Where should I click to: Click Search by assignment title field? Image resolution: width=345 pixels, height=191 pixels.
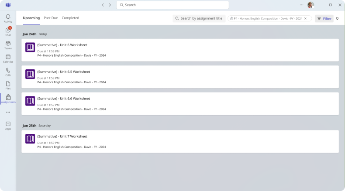[x=199, y=18]
